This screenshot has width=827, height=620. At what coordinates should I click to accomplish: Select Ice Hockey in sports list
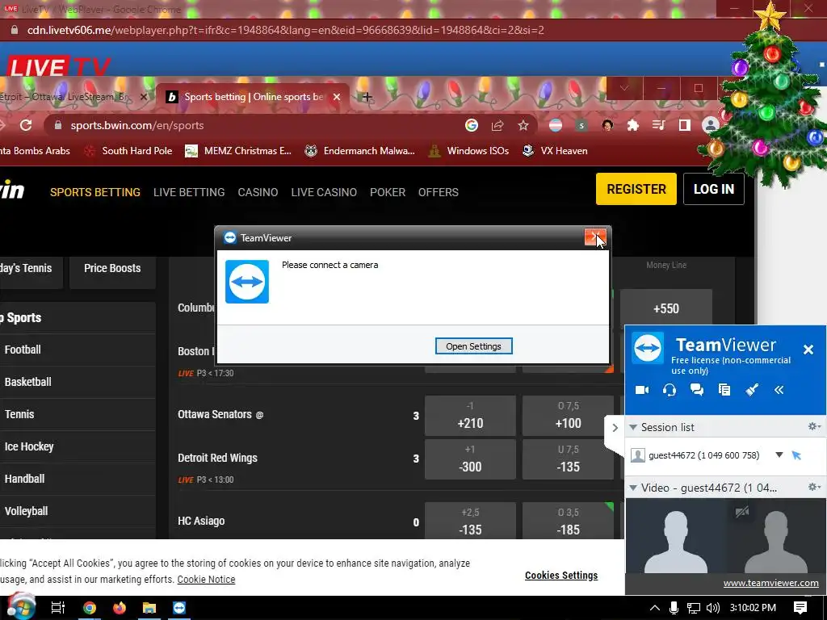[78, 446]
